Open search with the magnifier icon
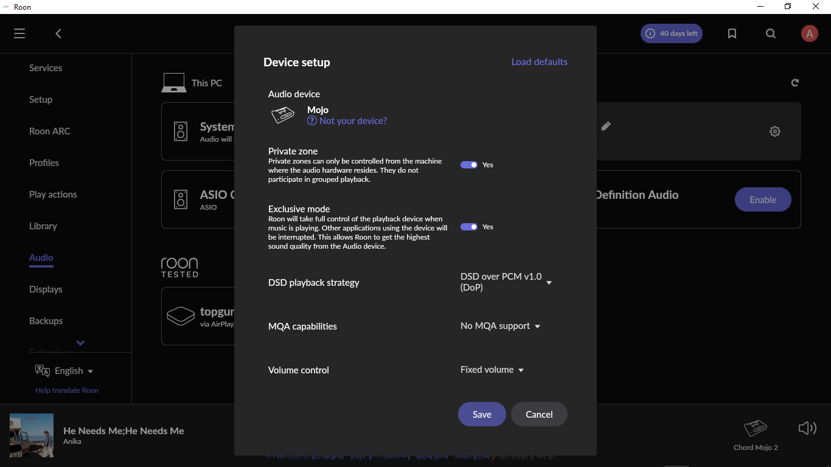The width and height of the screenshot is (831, 467). (771, 33)
